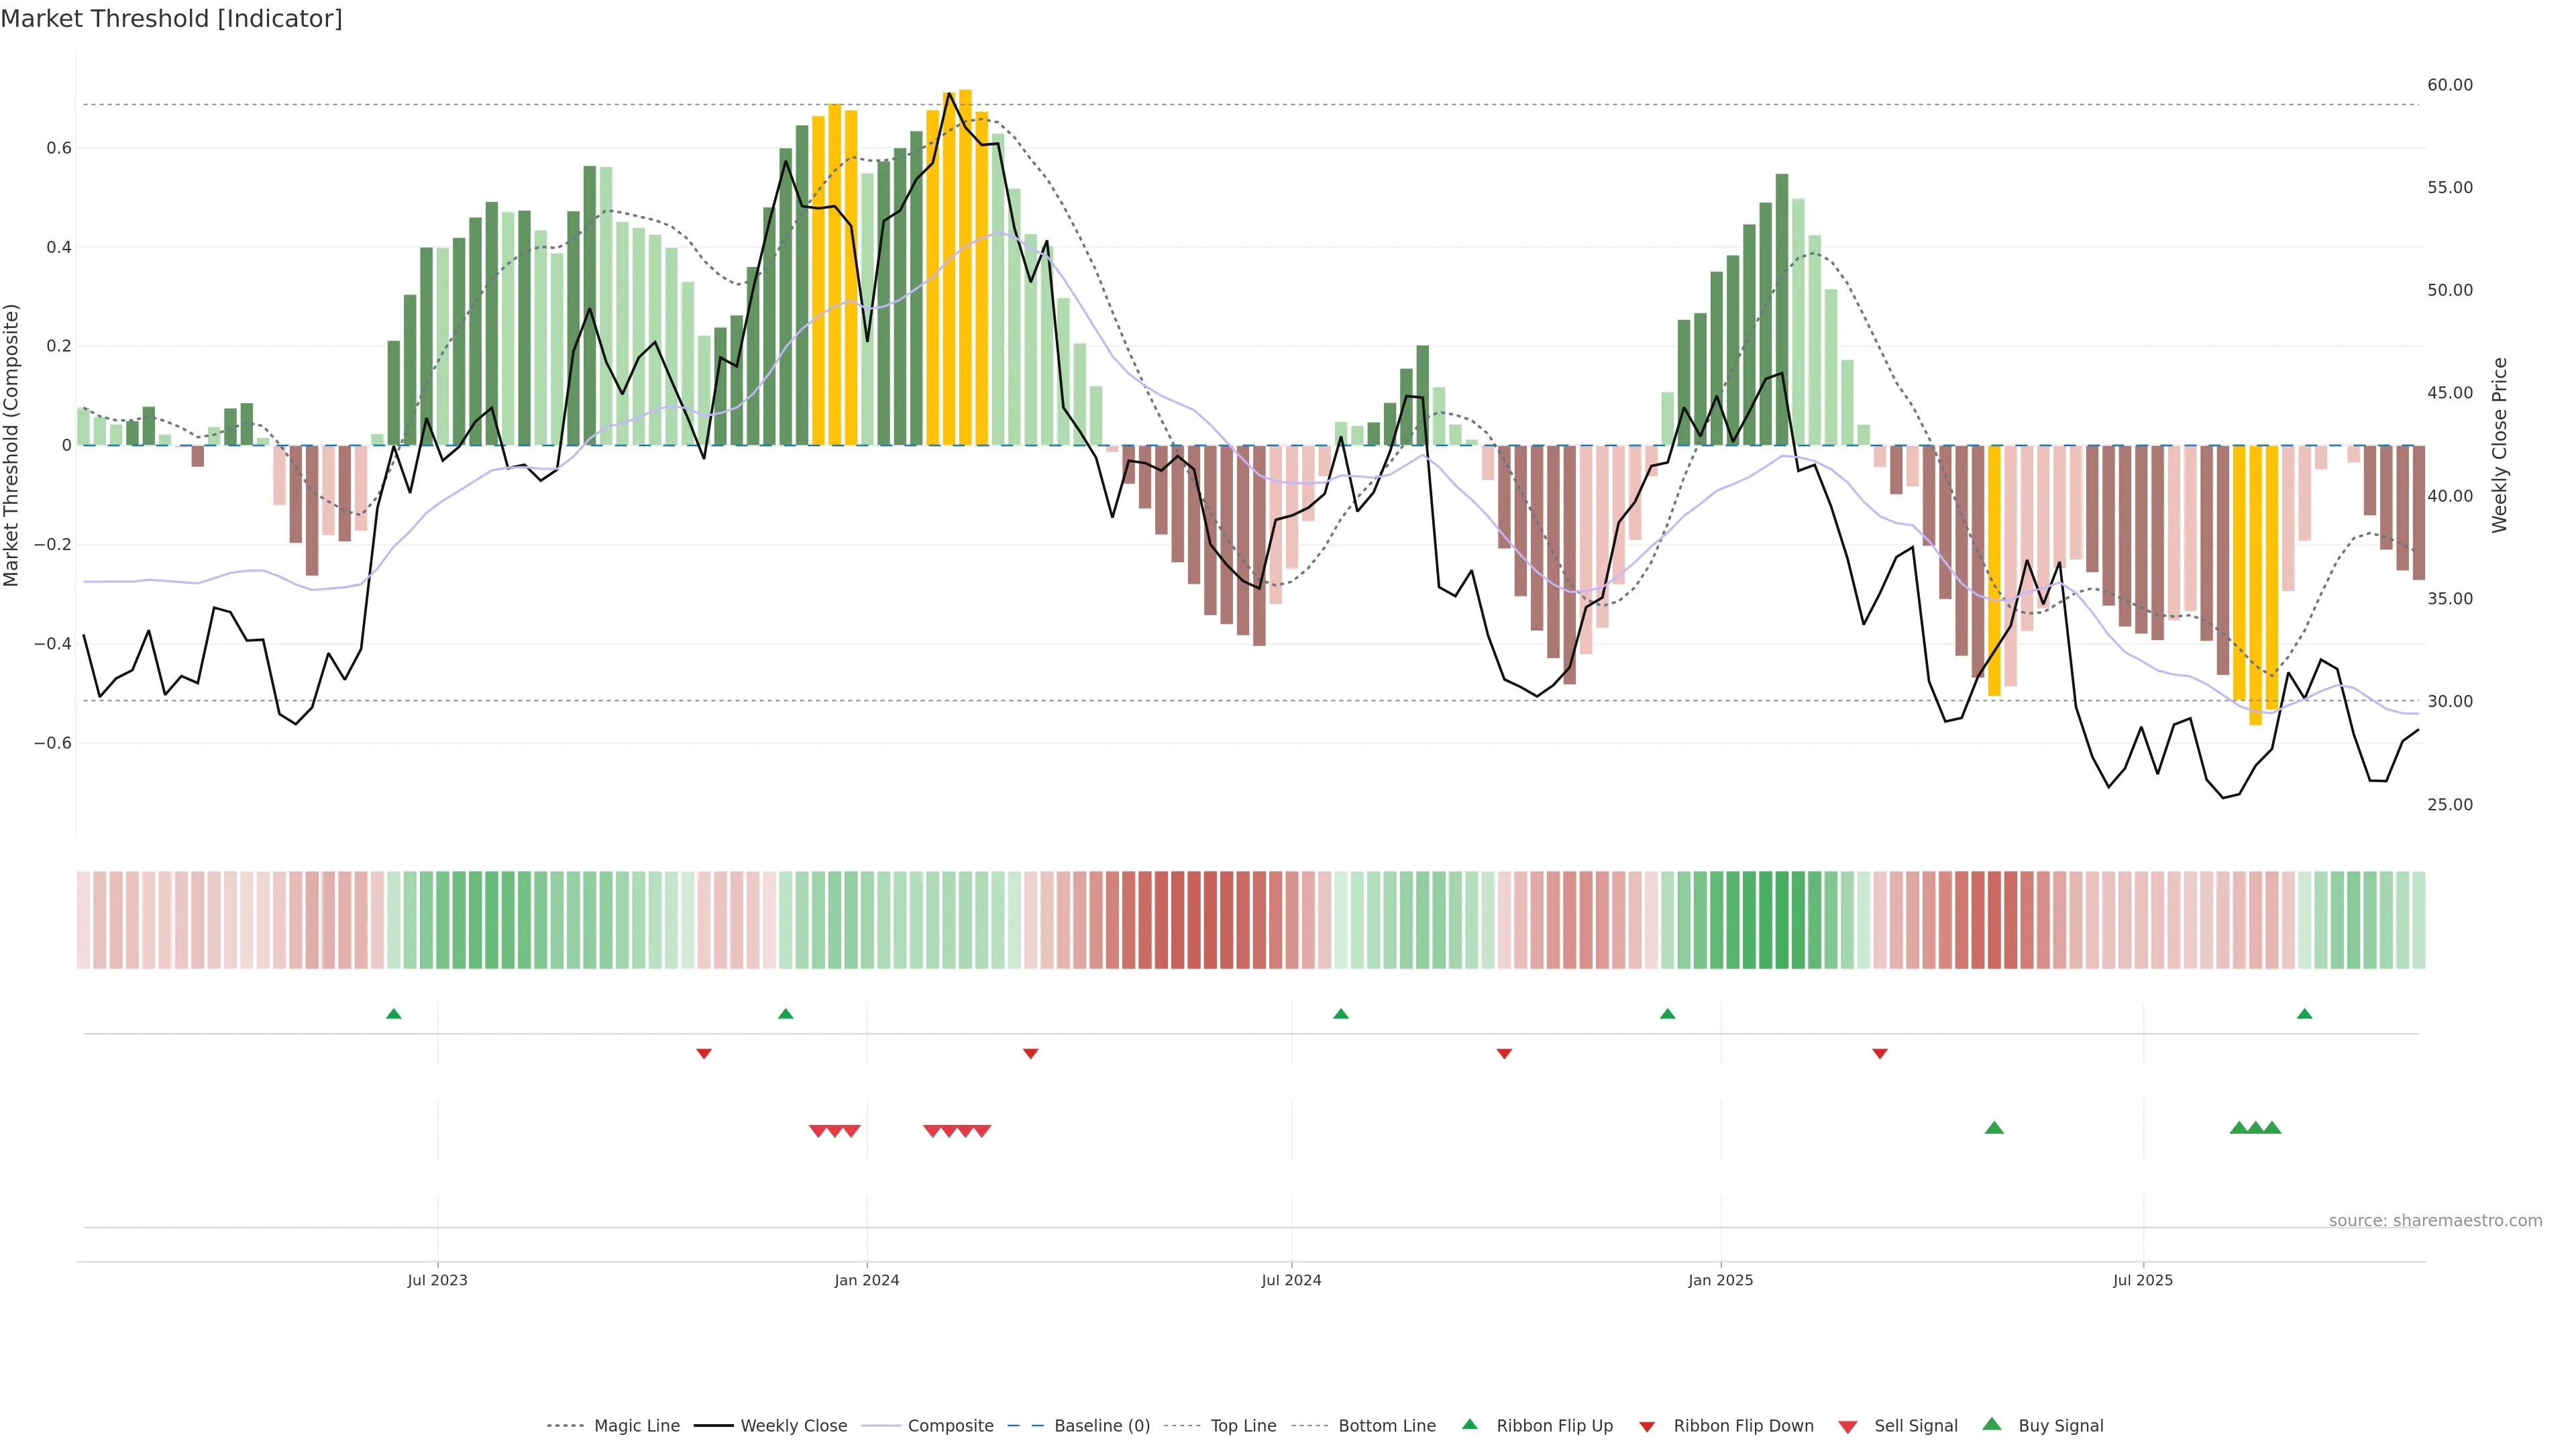Click the darkest green ribbon bar near Jan 2025

tap(1781, 920)
